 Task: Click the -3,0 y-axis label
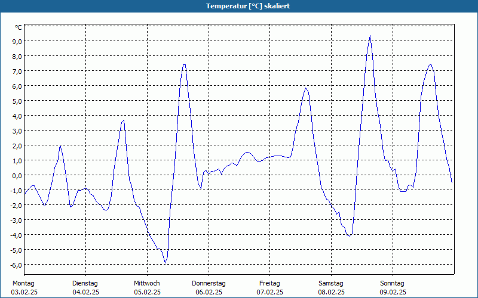pyautogui.click(x=16, y=220)
